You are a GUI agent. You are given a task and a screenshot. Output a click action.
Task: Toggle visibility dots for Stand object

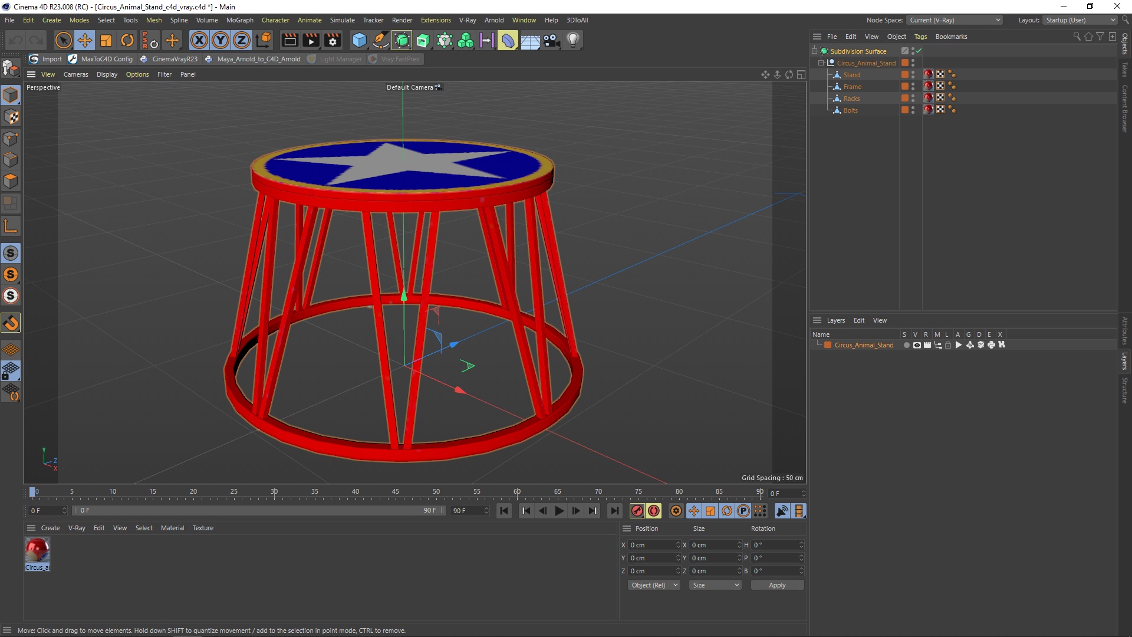[x=913, y=75]
